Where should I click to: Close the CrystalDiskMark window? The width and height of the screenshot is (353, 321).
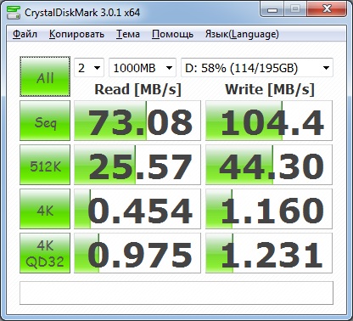point(327,9)
